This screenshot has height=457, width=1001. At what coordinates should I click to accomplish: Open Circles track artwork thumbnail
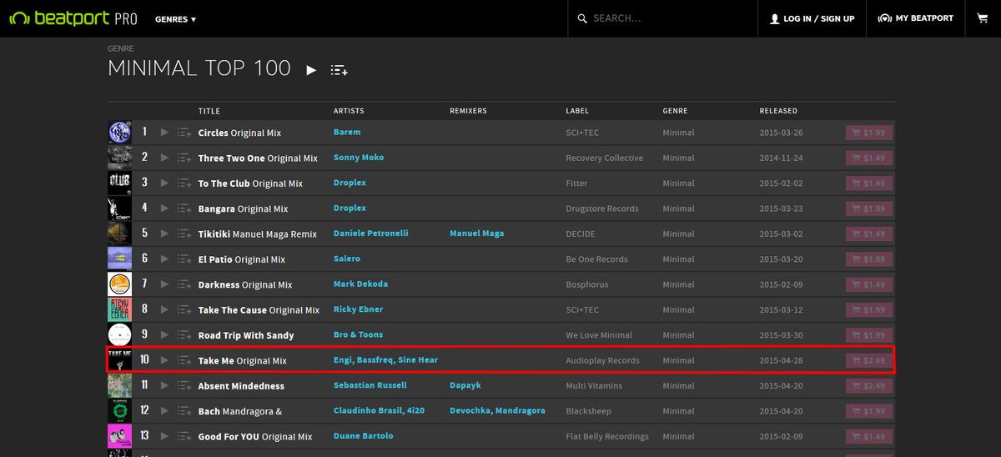[119, 132]
